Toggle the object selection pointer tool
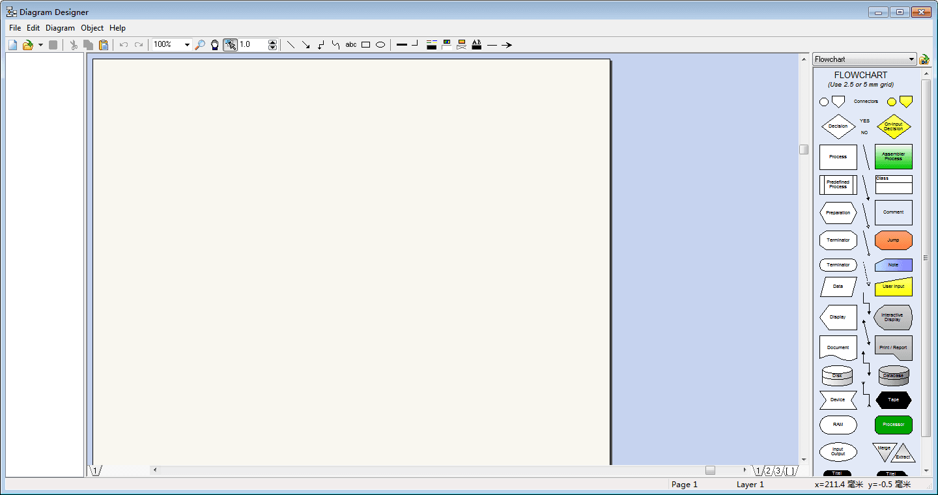938x495 pixels. click(x=230, y=45)
